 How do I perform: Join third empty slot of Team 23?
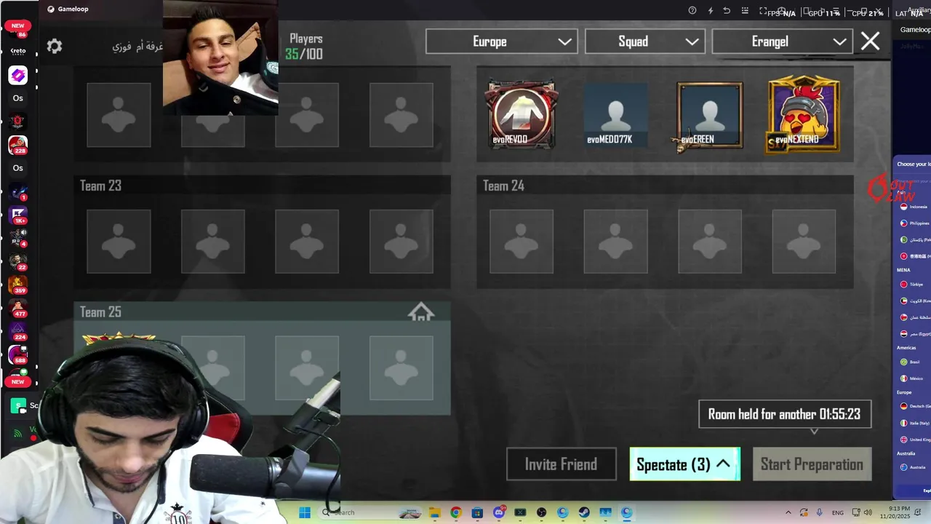coord(307,242)
